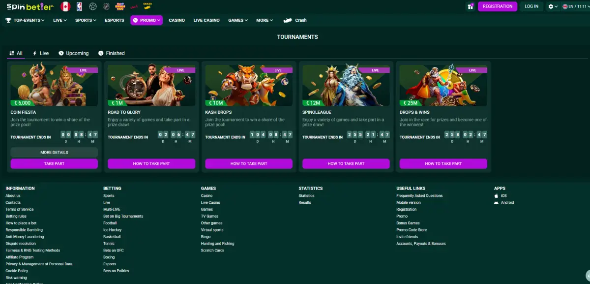Open the settings gear dropdown
The height and width of the screenshot is (284, 590).
pyautogui.click(x=553, y=6)
